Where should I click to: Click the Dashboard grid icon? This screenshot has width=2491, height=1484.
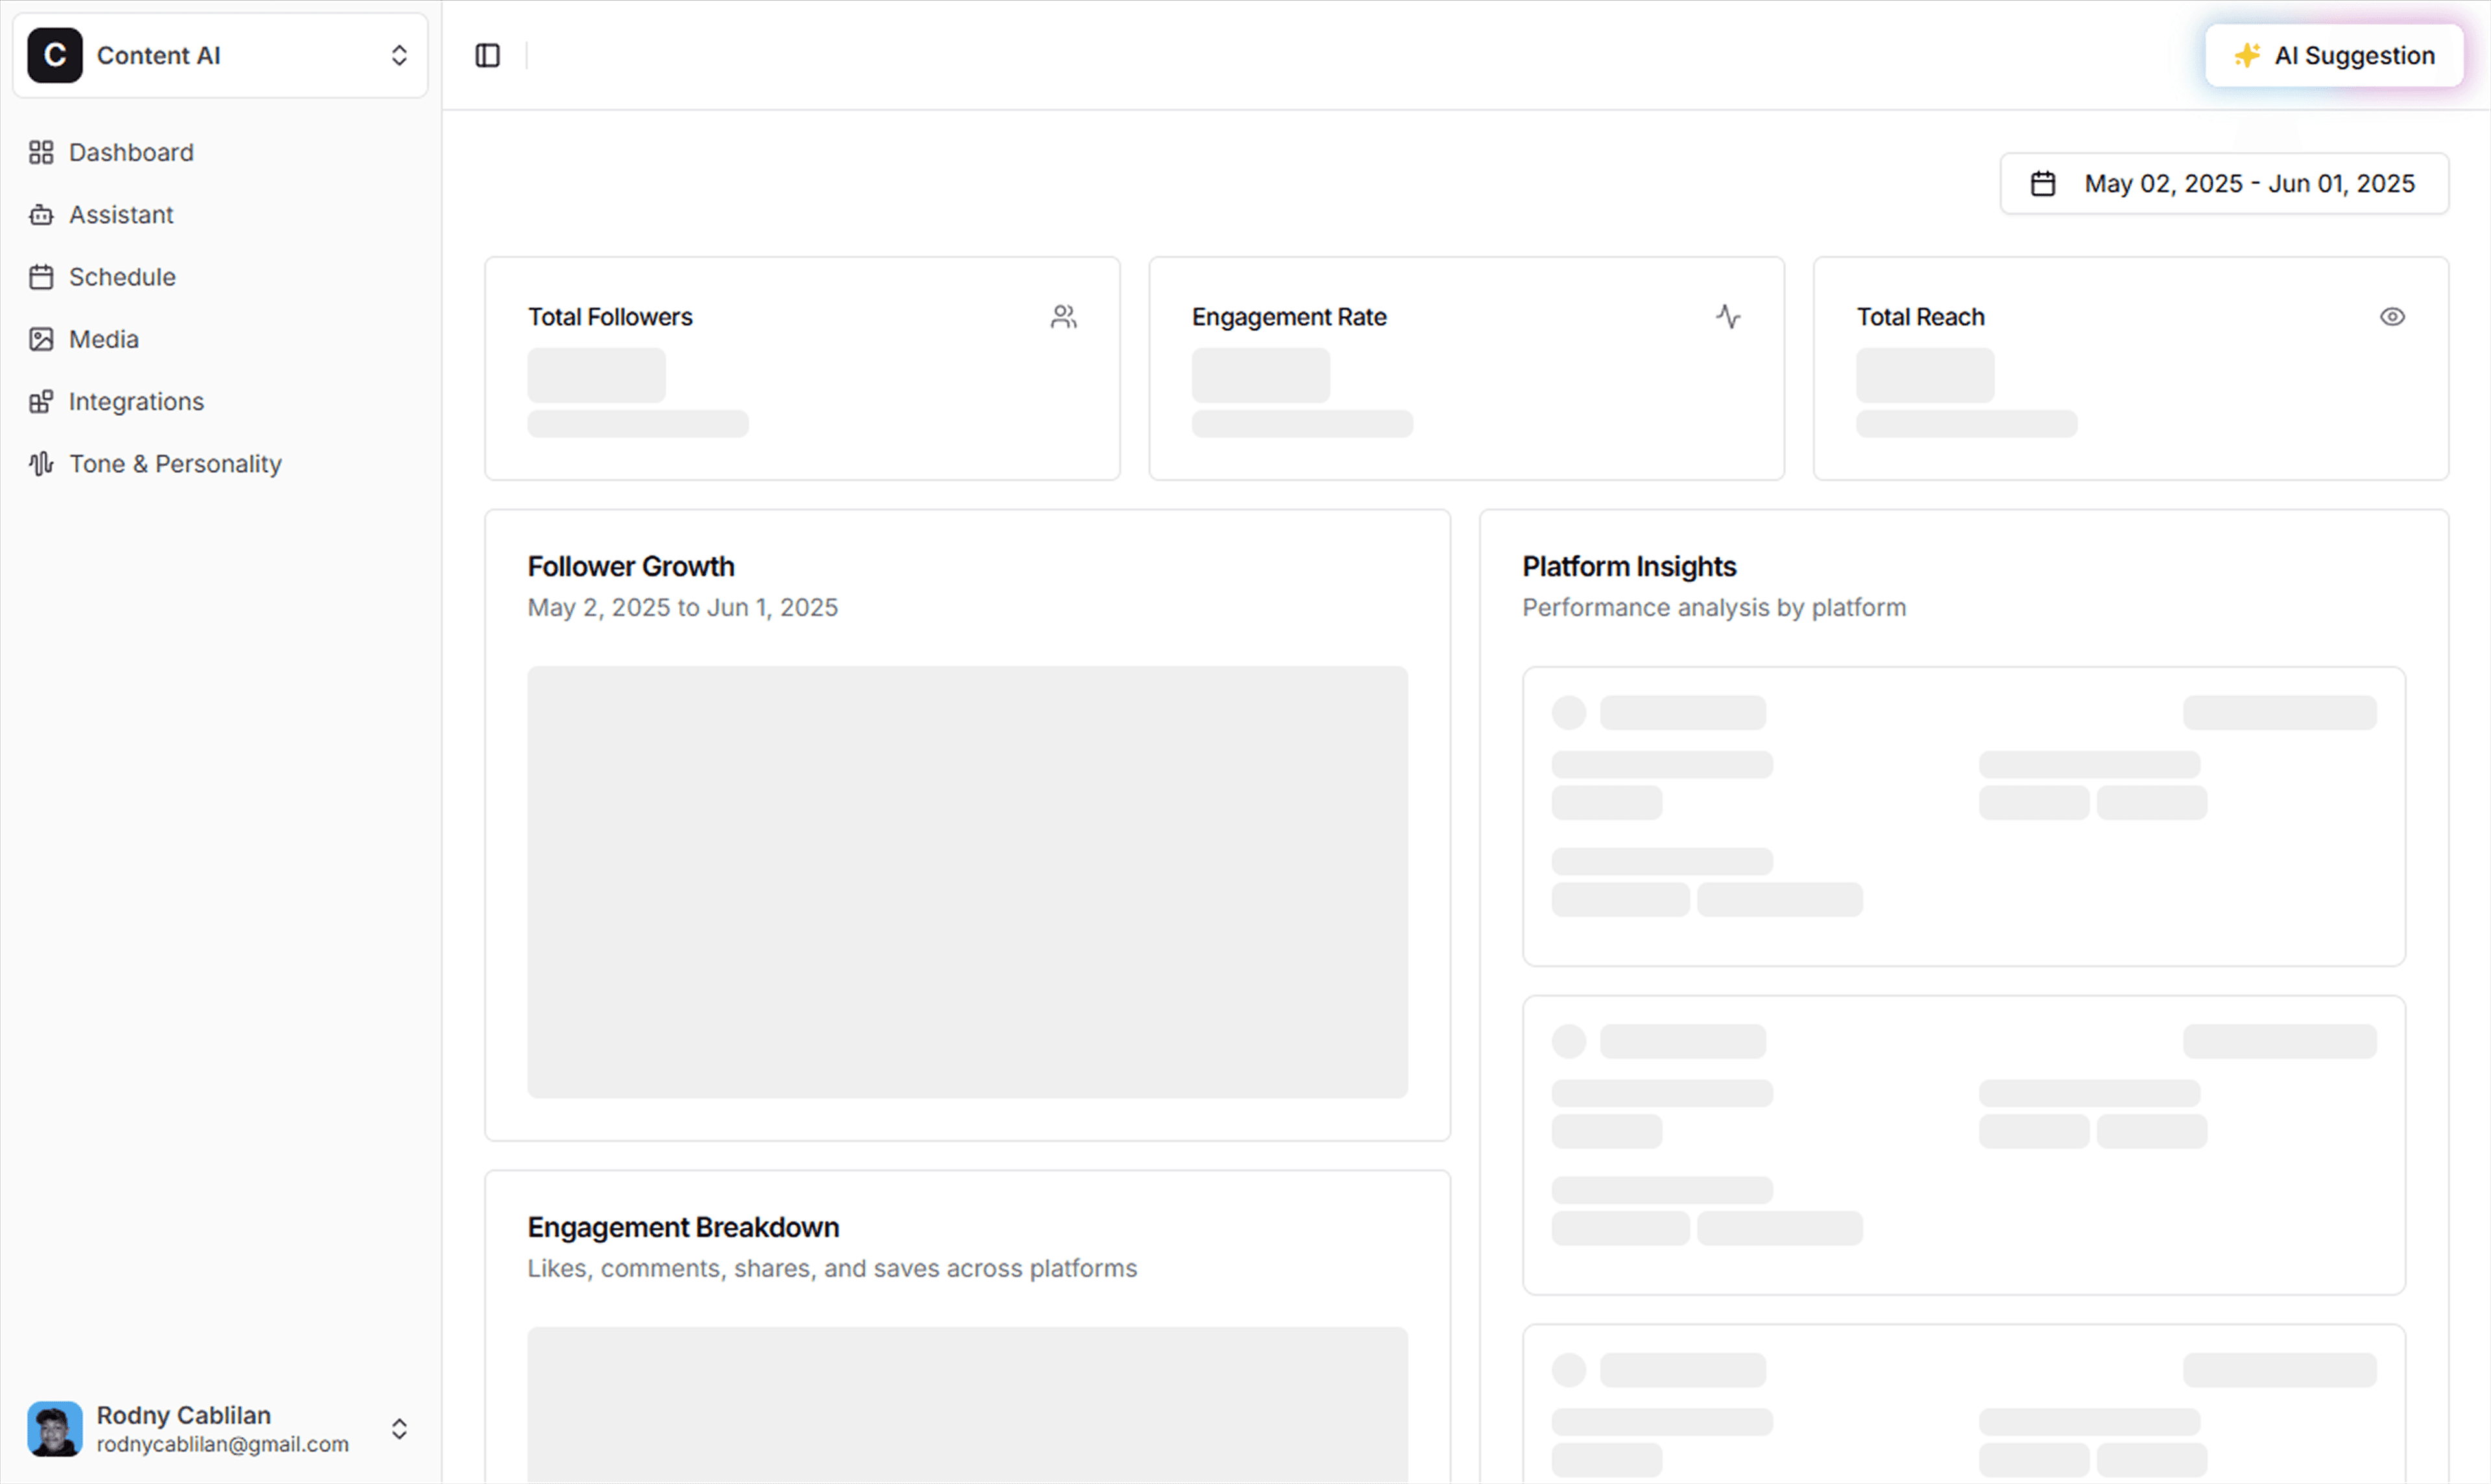click(41, 152)
